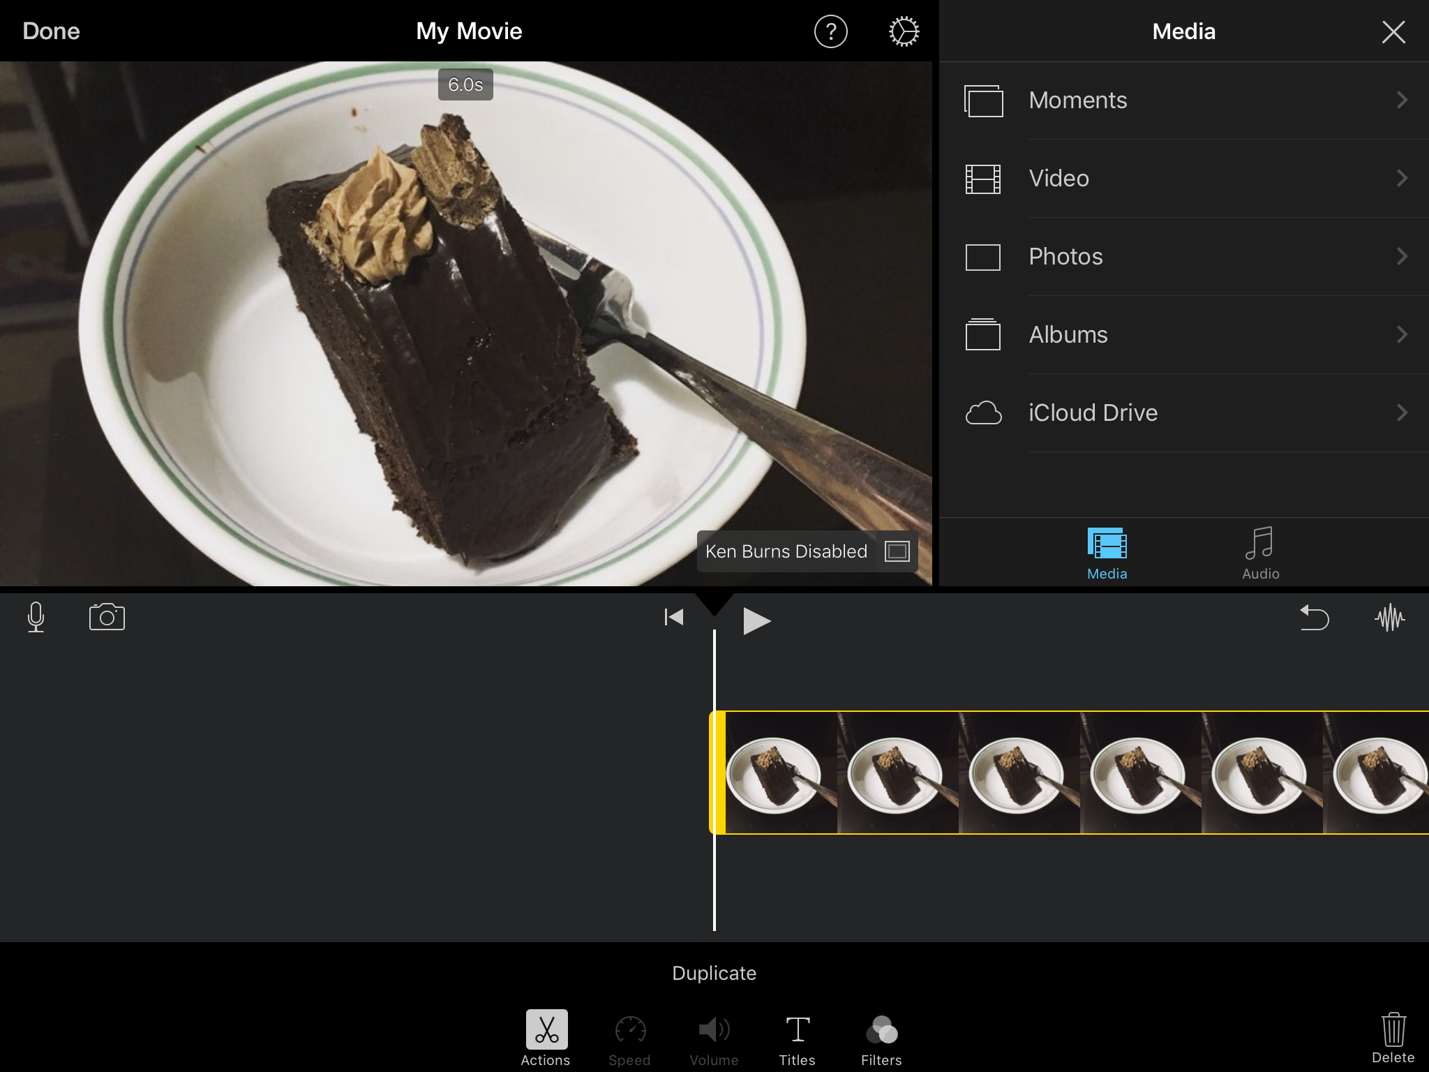Open the help question mark icon
This screenshot has height=1072, width=1429.
coord(830,32)
